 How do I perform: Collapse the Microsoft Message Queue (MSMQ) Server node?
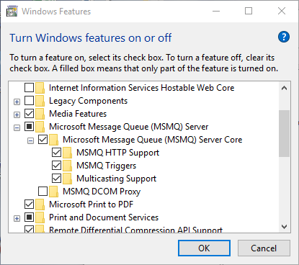[x=17, y=127]
